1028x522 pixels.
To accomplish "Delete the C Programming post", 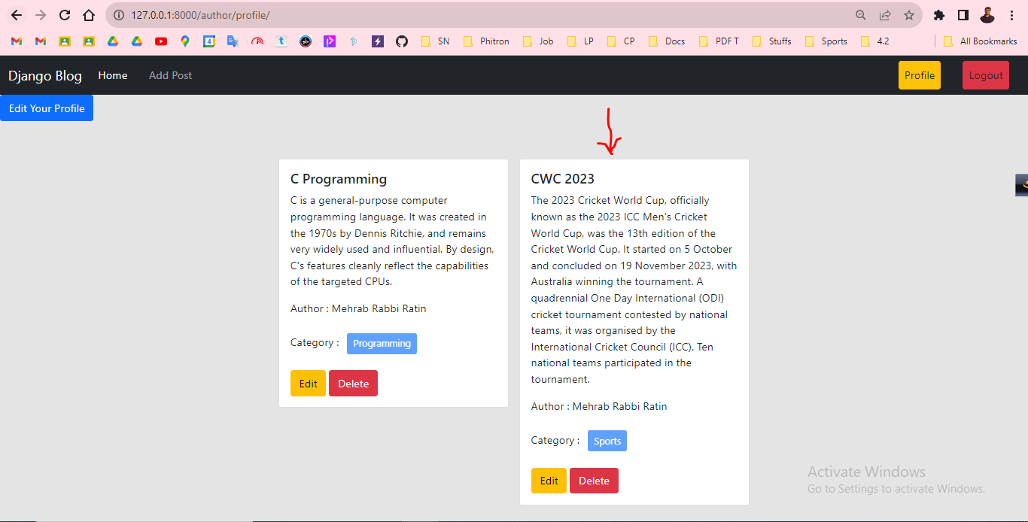I will [x=354, y=384].
